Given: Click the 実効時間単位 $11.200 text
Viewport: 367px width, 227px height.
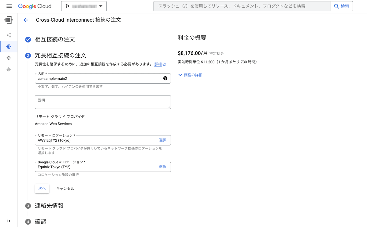Looking at the screenshot, I should tap(217, 62).
